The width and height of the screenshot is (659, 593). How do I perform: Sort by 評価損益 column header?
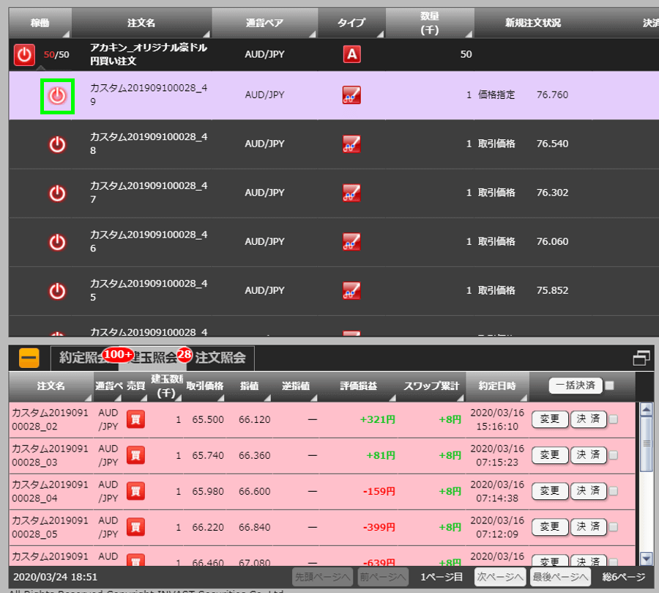click(x=358, y=386)
